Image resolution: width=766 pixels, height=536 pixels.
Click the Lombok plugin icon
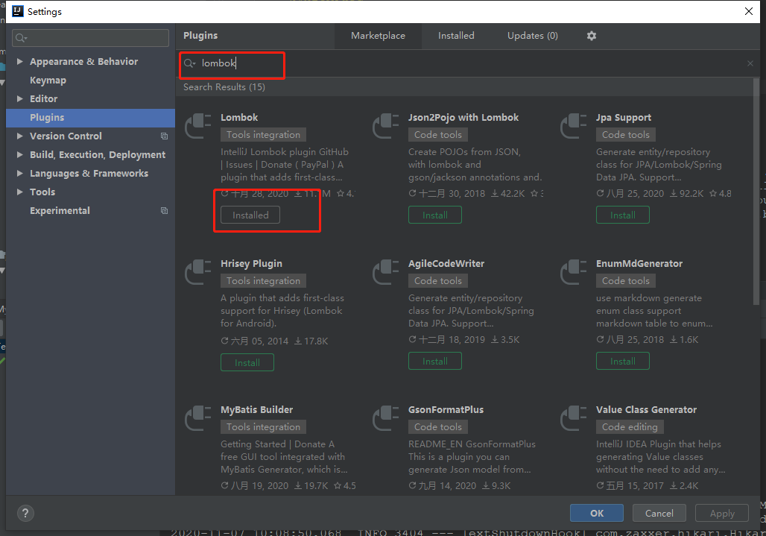(198, 126)
